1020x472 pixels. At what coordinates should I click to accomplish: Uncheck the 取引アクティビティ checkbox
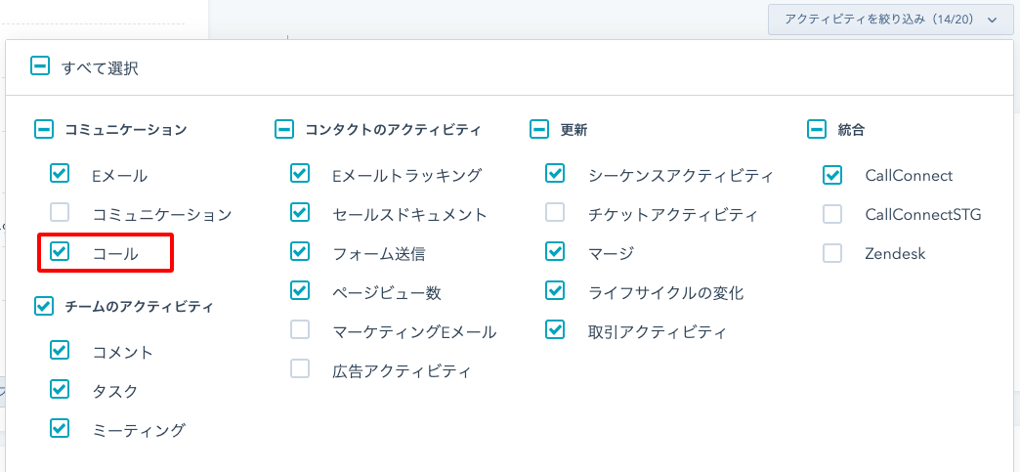(555, 330)
